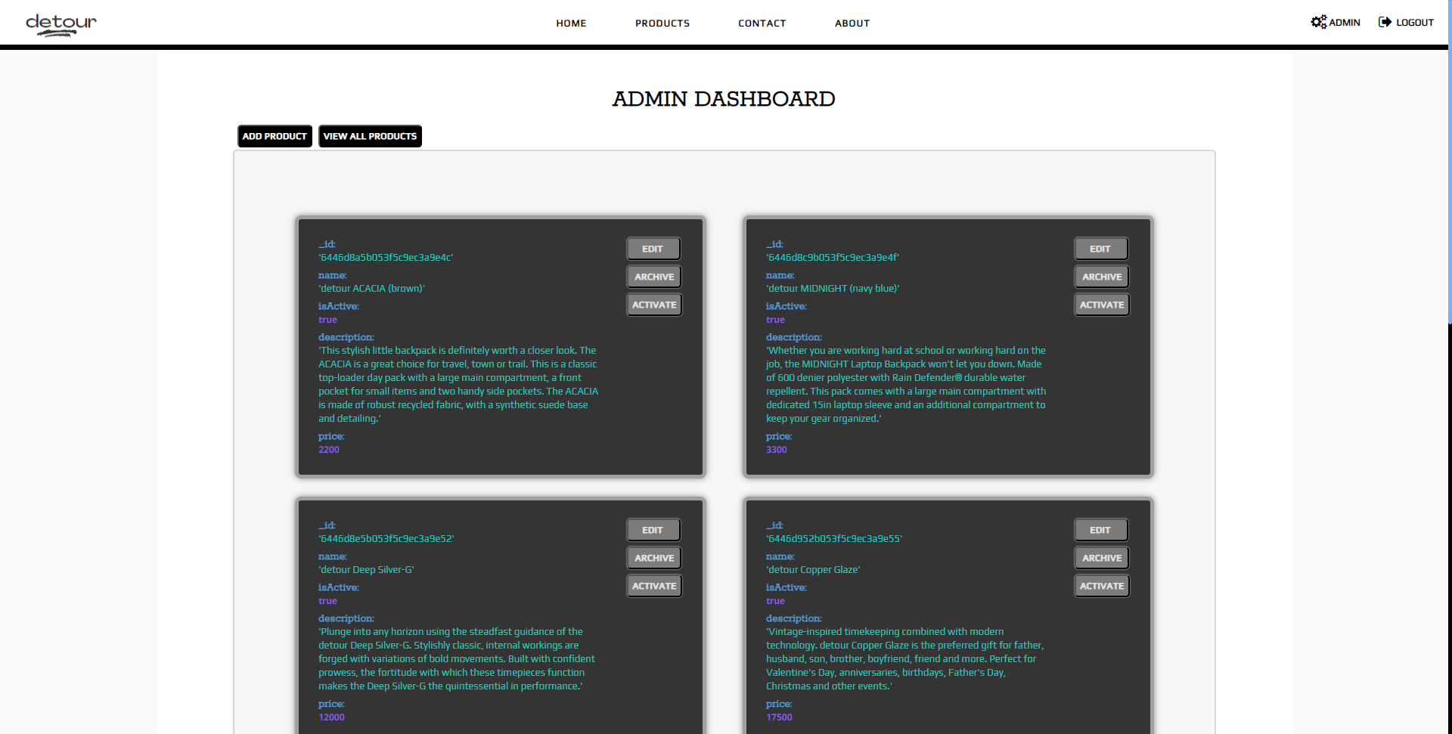The width and height of the screenshot is (1452, 734).
Task: Click the name 'detour ACACIA (brown)'
Action: (x=371, y=289)
